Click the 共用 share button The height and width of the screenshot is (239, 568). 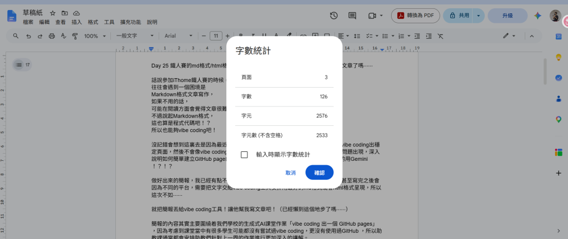pos(459,16)
